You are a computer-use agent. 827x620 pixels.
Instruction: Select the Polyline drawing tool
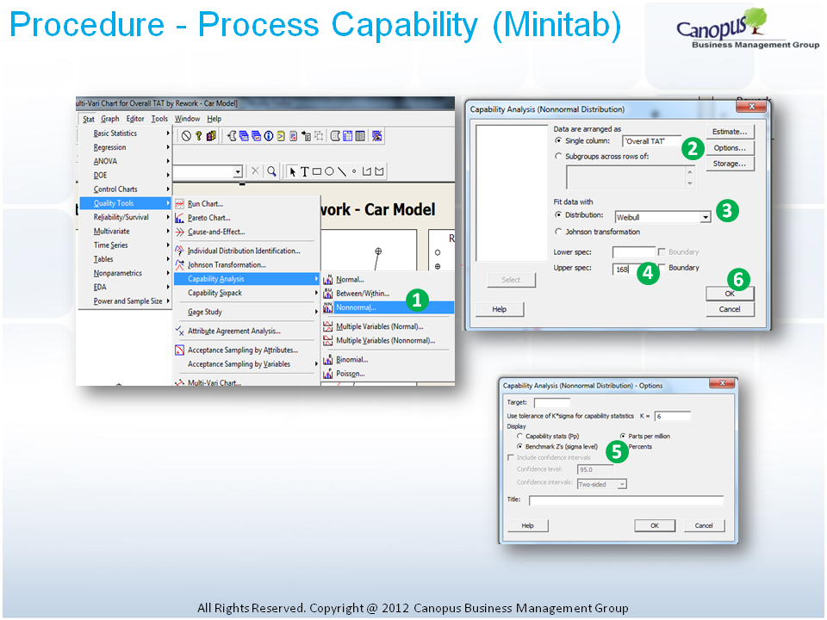(367, 171)
